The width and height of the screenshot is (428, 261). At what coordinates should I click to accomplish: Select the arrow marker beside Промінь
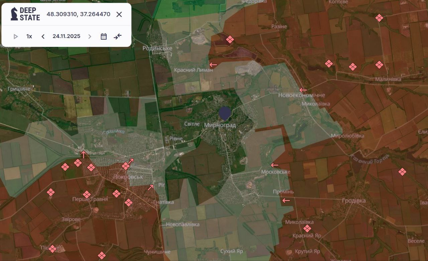coord(286,200)
